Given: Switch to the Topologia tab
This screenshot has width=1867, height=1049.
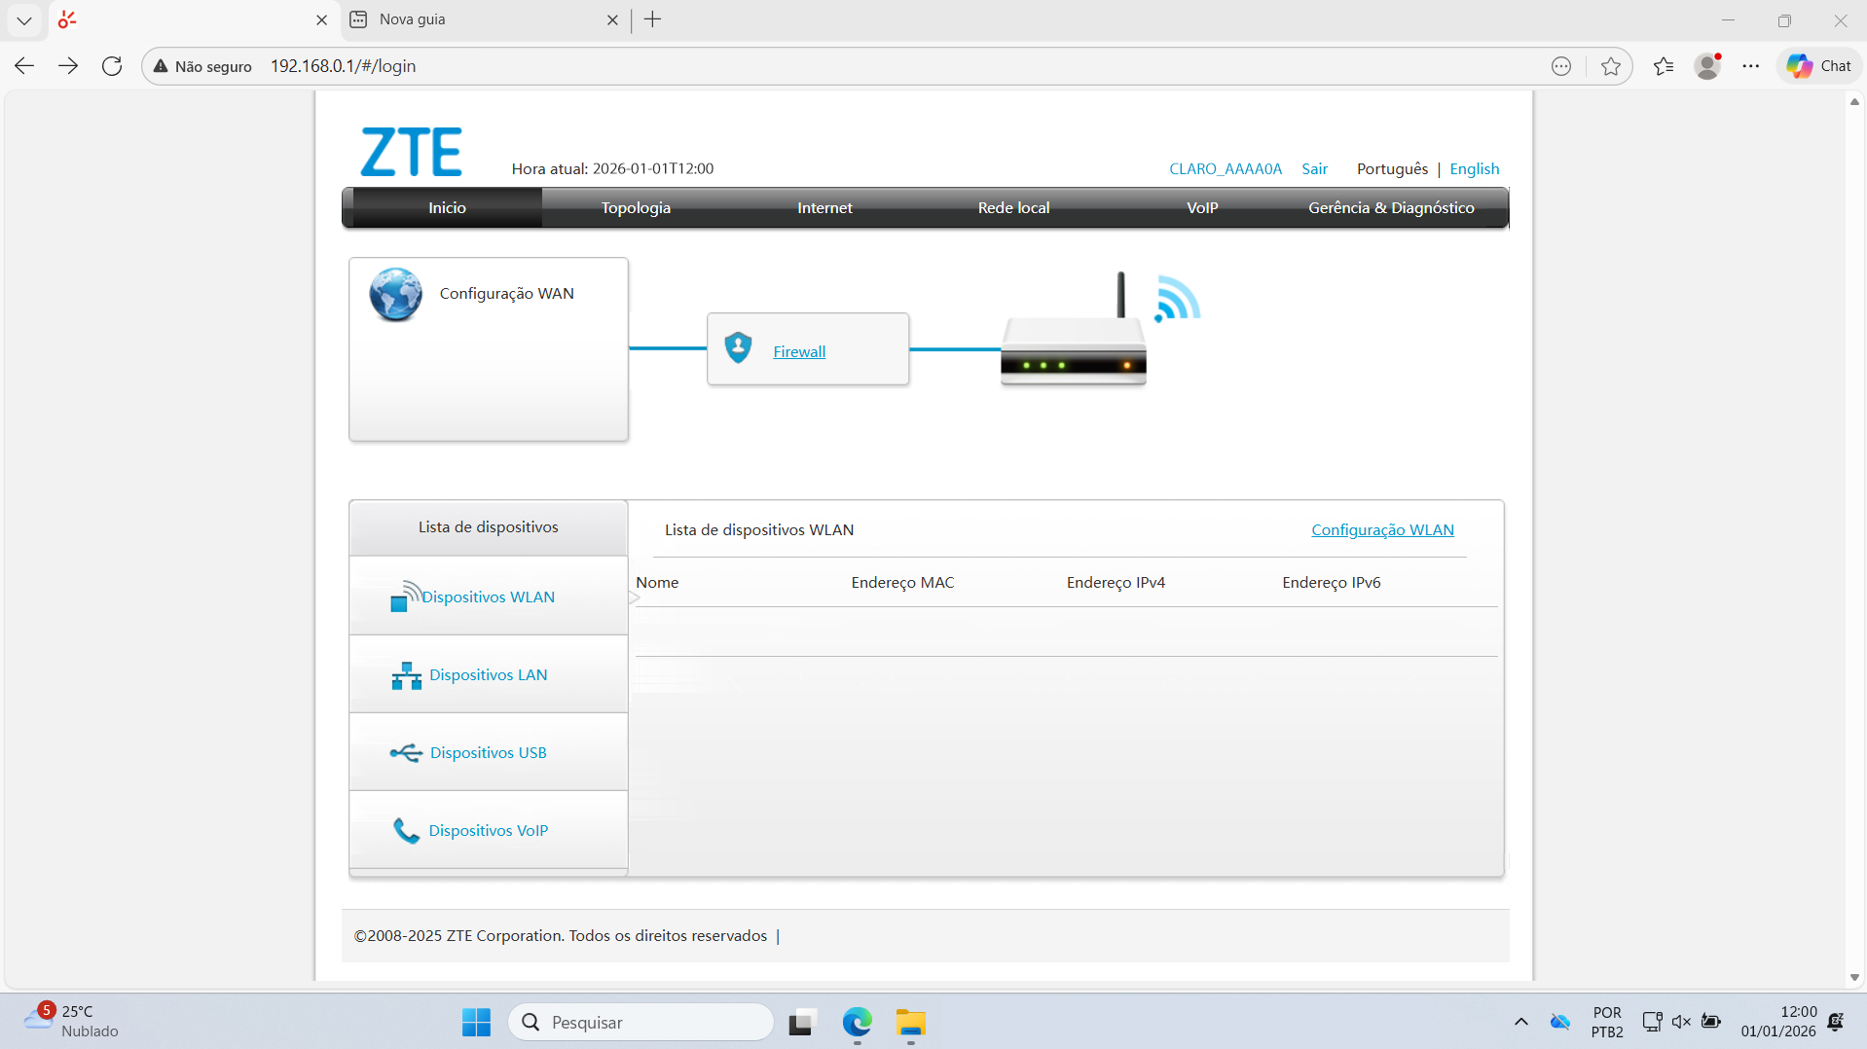Looking at the screenshot, I should (635, 207).
